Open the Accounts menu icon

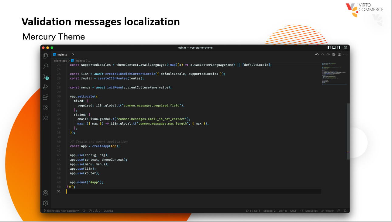[45, 193]
